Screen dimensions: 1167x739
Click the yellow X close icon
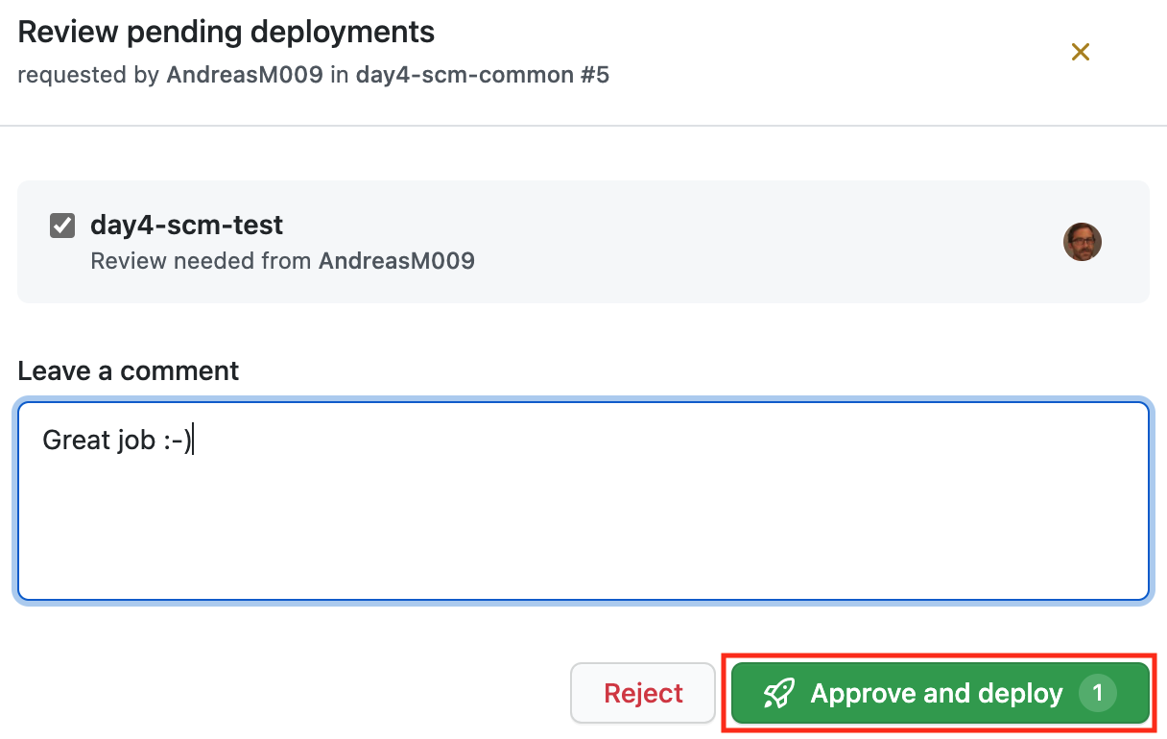[1081, 52]
